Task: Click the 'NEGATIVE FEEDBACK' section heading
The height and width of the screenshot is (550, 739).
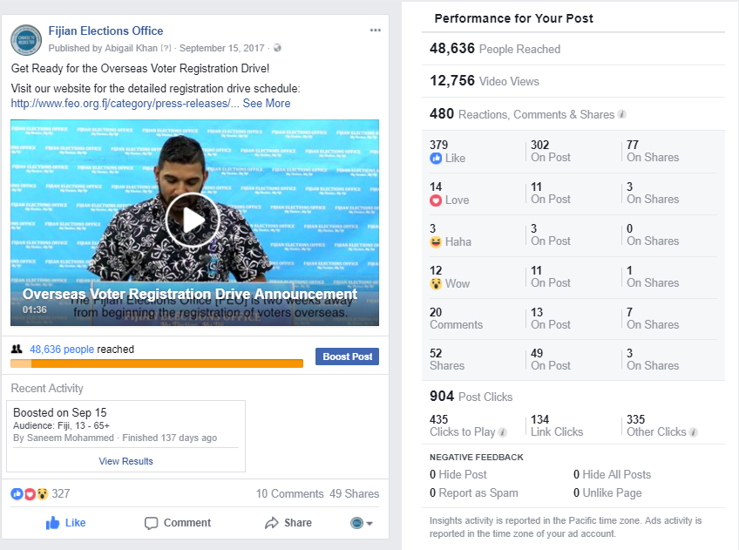Action: click(477, 457)
